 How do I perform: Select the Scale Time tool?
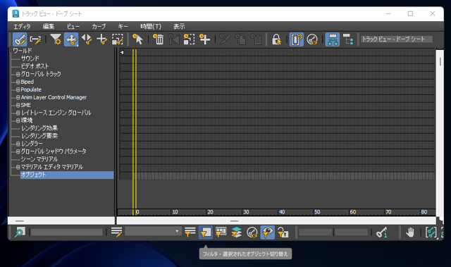(189, 39)
